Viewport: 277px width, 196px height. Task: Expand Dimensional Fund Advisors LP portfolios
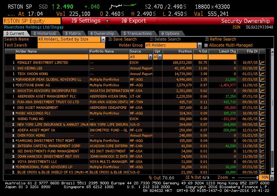[x=17, y=167]
